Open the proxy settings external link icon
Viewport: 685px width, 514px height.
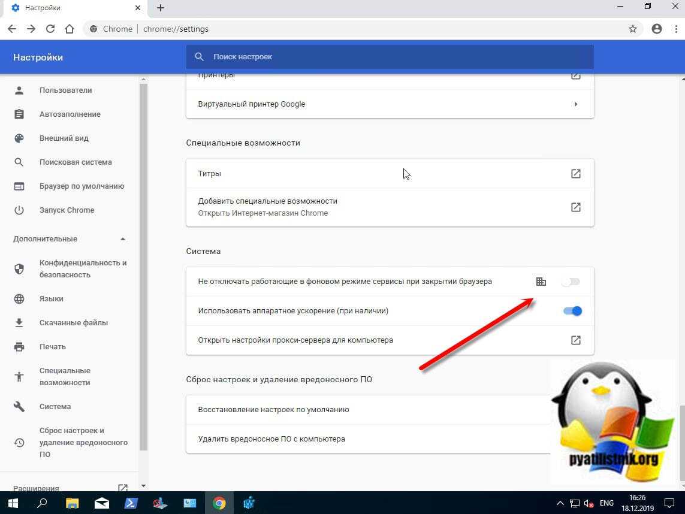coord(575,340)
